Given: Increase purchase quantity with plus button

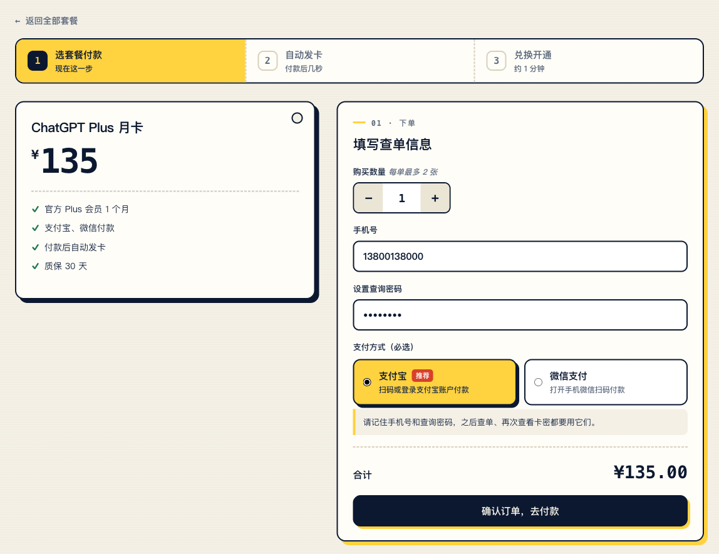Looking at the screenshot, I should click(x=435, y=198).
